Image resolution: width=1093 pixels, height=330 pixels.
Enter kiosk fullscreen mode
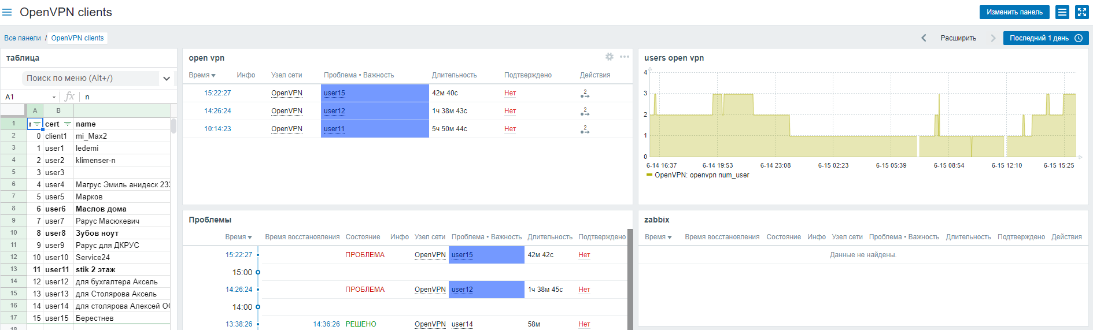click(1081, 12)
